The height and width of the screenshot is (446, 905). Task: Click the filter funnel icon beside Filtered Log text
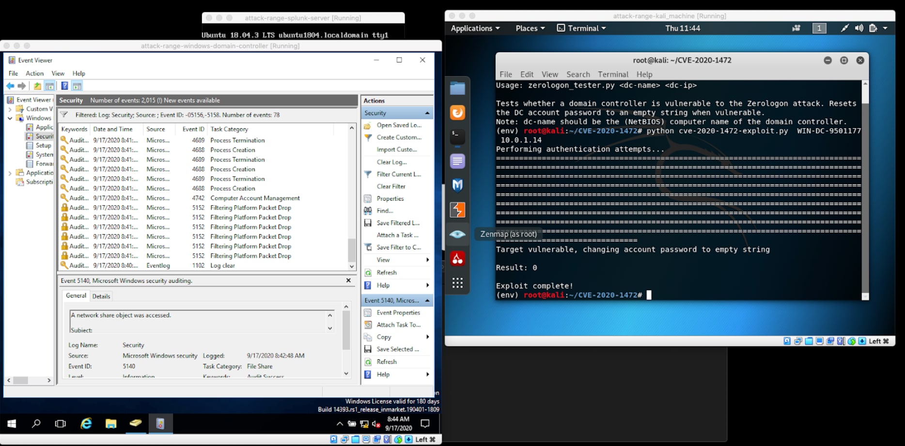point(63,115)
